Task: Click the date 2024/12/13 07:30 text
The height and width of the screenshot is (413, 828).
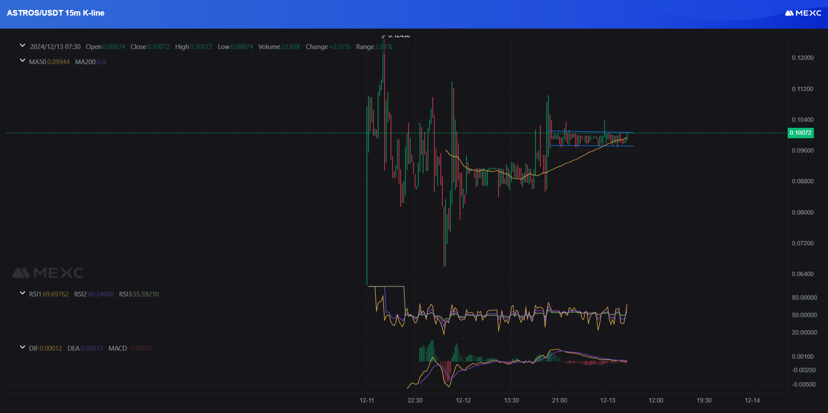Action: pyautogui.click(x=55, y=47)
